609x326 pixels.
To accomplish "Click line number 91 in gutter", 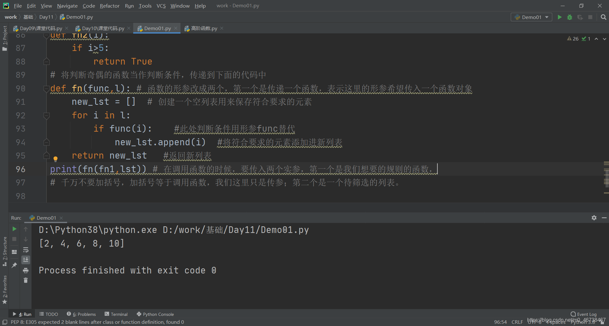I will click(x=21, y=102).
